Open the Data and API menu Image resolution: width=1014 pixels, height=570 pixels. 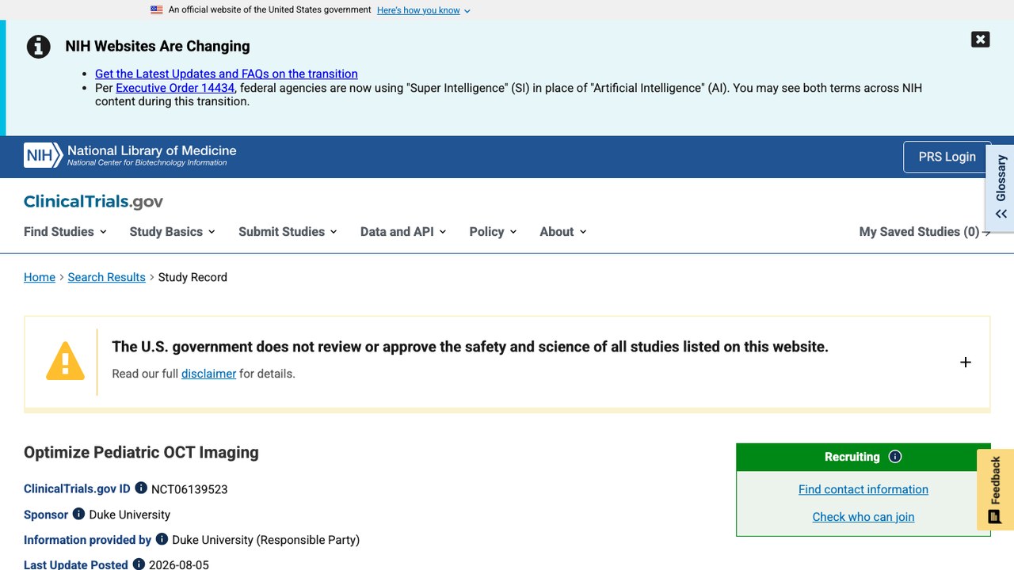click(x=403, y=231)
